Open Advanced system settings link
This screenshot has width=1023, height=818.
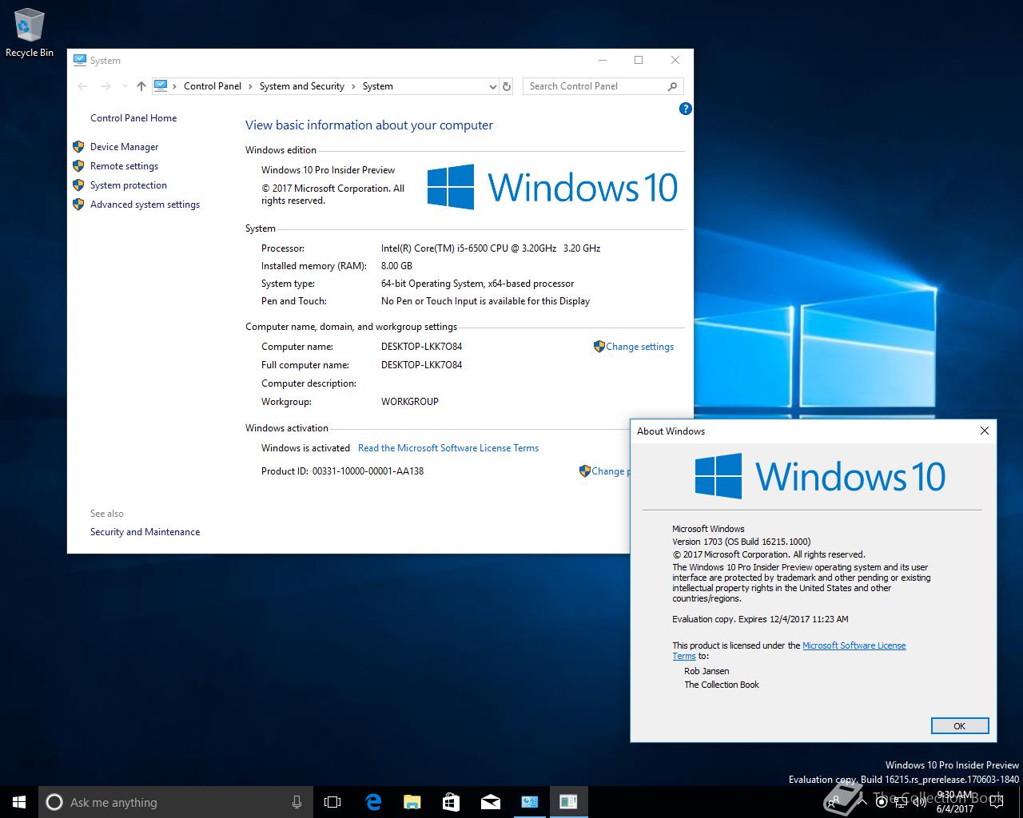coord(145,204)
